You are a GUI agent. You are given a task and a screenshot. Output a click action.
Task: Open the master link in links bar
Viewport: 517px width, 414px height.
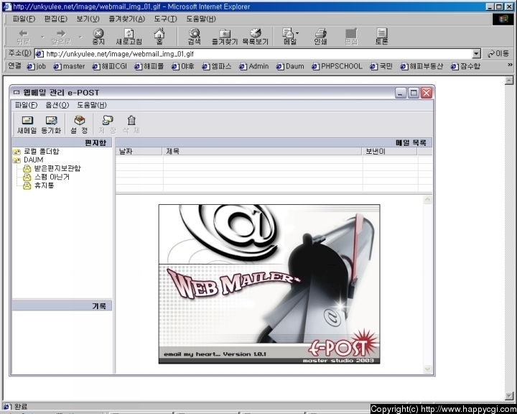point(69,66)
